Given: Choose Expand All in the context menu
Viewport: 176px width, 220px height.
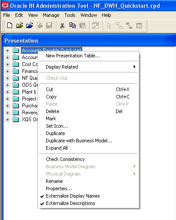Looking at the screenshot, I should coord(88,148).
